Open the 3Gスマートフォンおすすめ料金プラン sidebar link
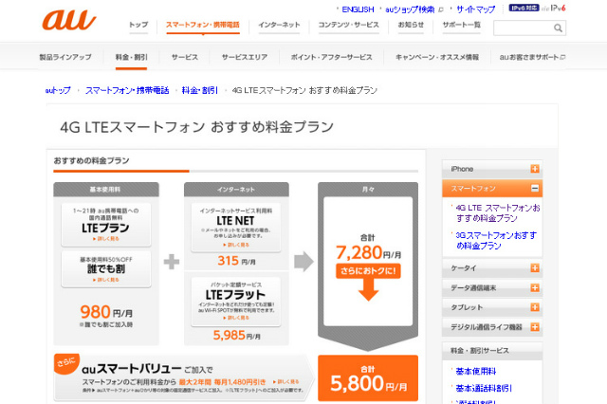 pyautogui.click(x=496, y=240)
